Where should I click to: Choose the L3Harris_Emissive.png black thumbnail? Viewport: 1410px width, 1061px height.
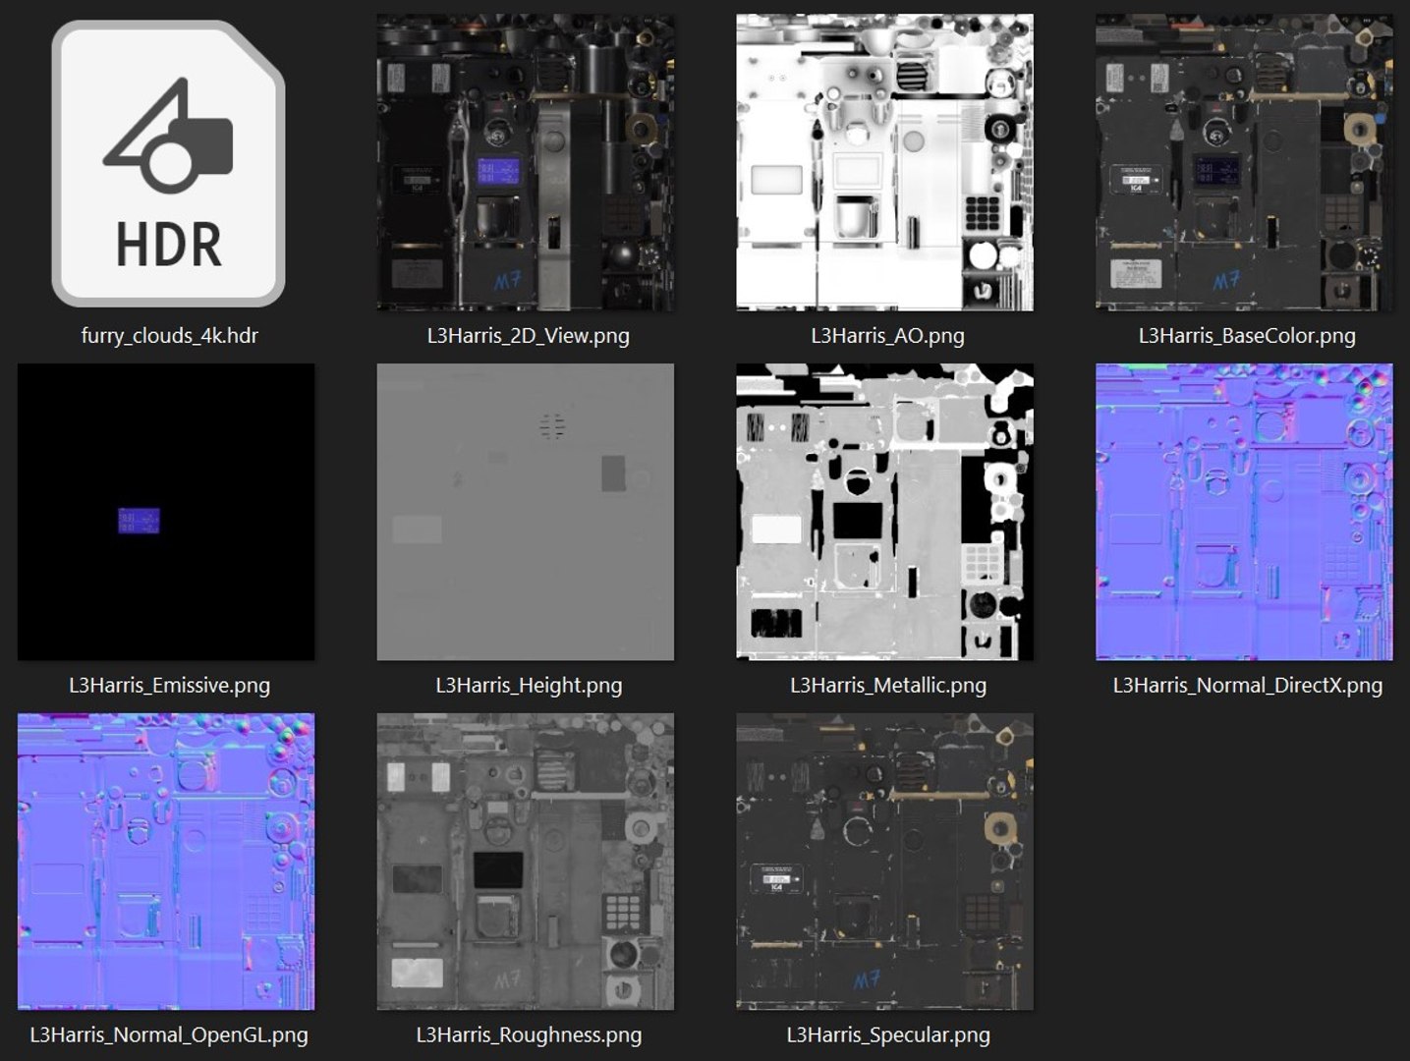point(166,513)
